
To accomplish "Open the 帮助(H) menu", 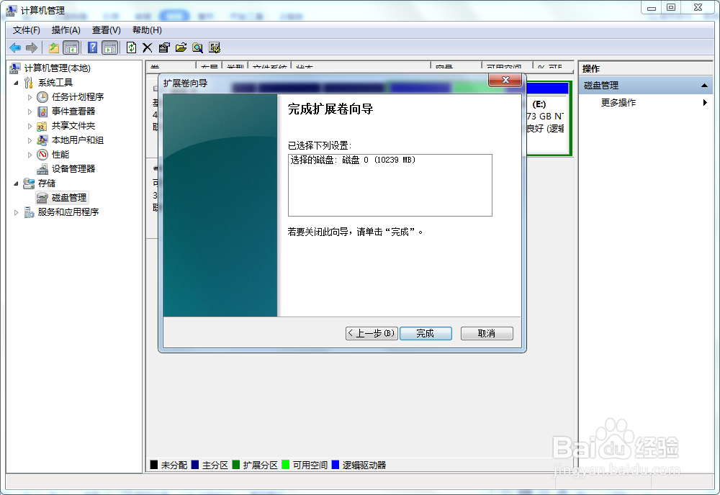I will coord(147,30).
